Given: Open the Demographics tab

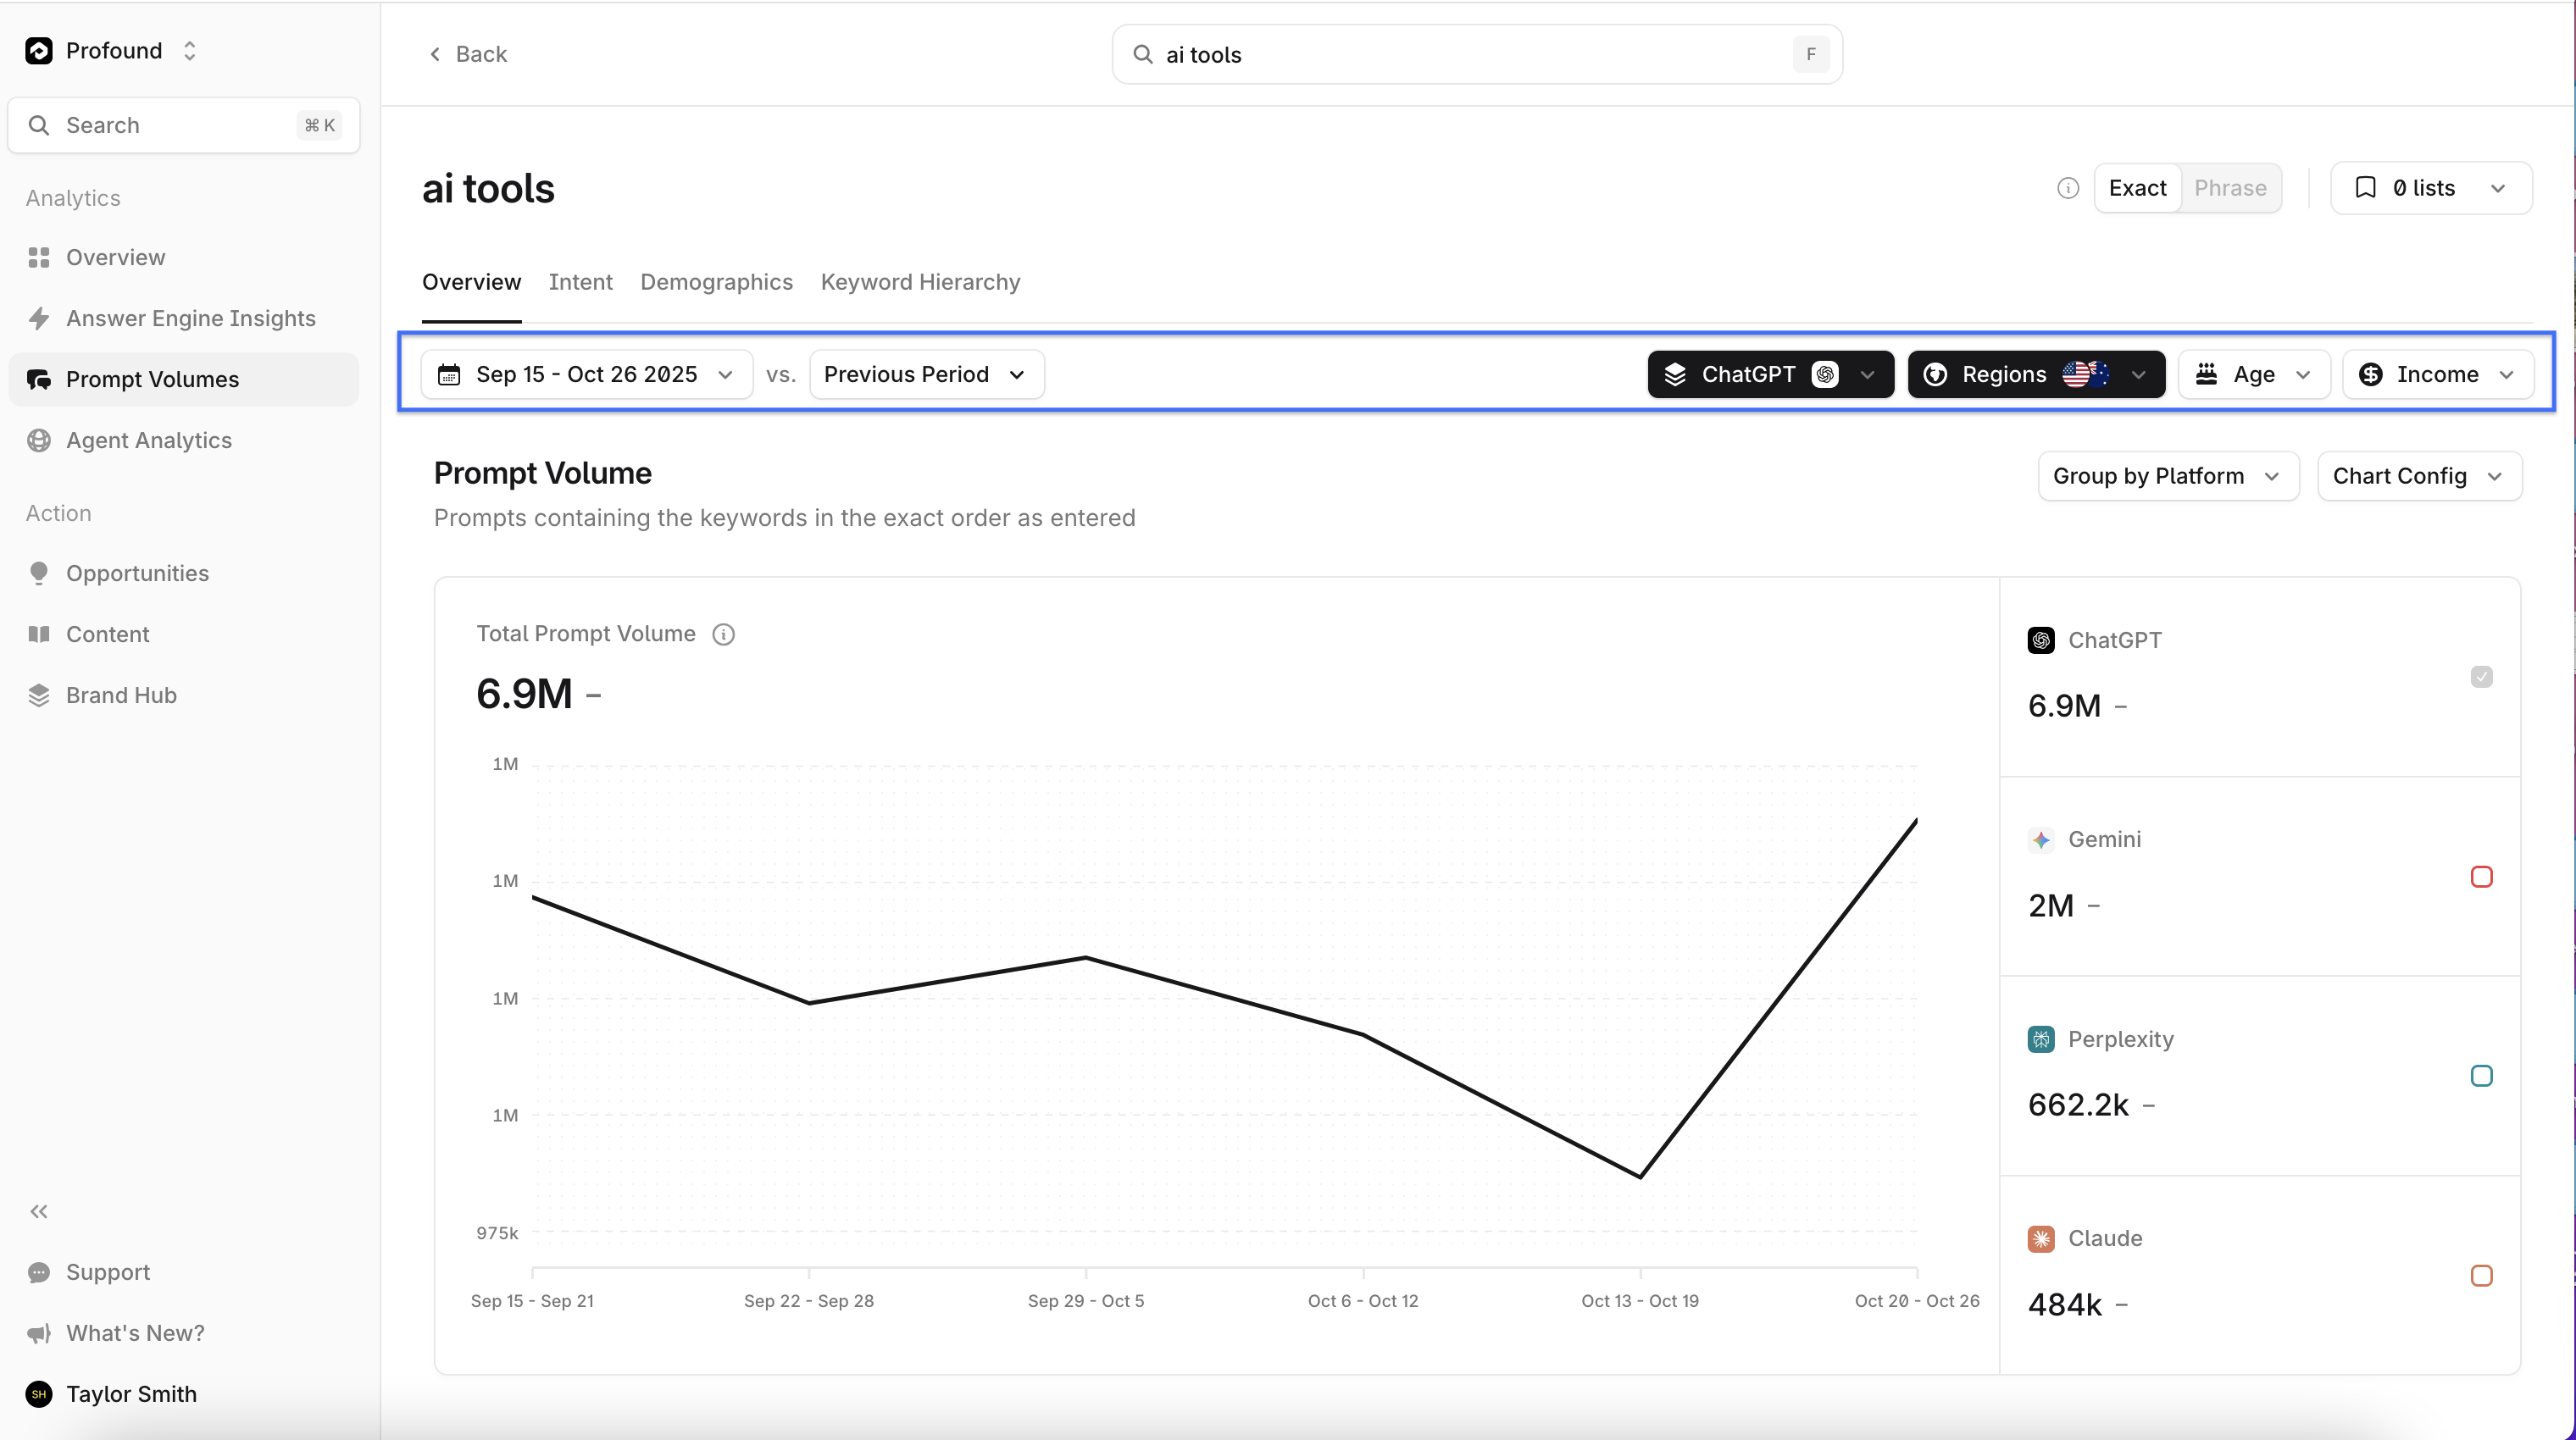Looking at the screenshot, I should tap(716, 283).
